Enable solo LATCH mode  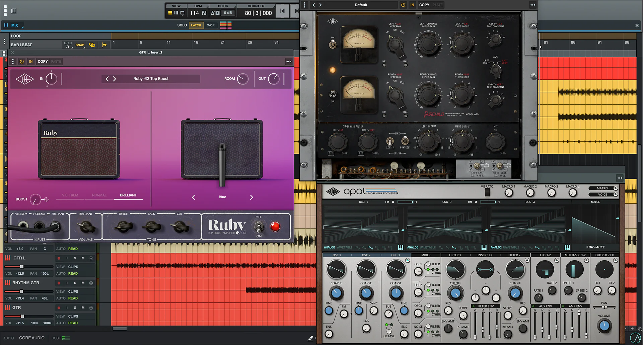(x=196, y=25)
